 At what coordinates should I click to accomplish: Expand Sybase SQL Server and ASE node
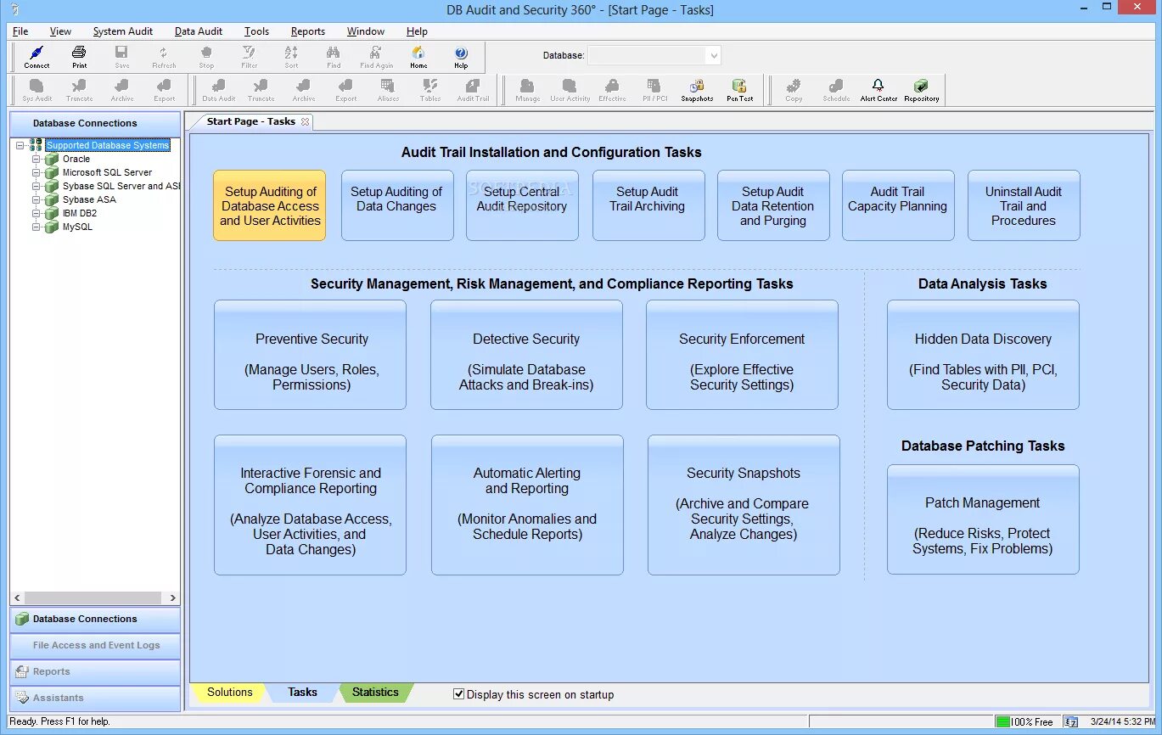click(36, 186)
